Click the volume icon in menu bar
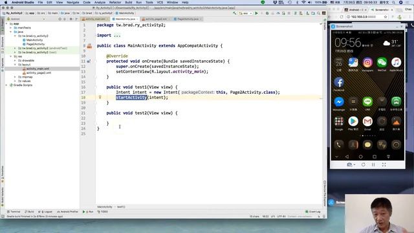The image size is (414, 233). [310, 3]
